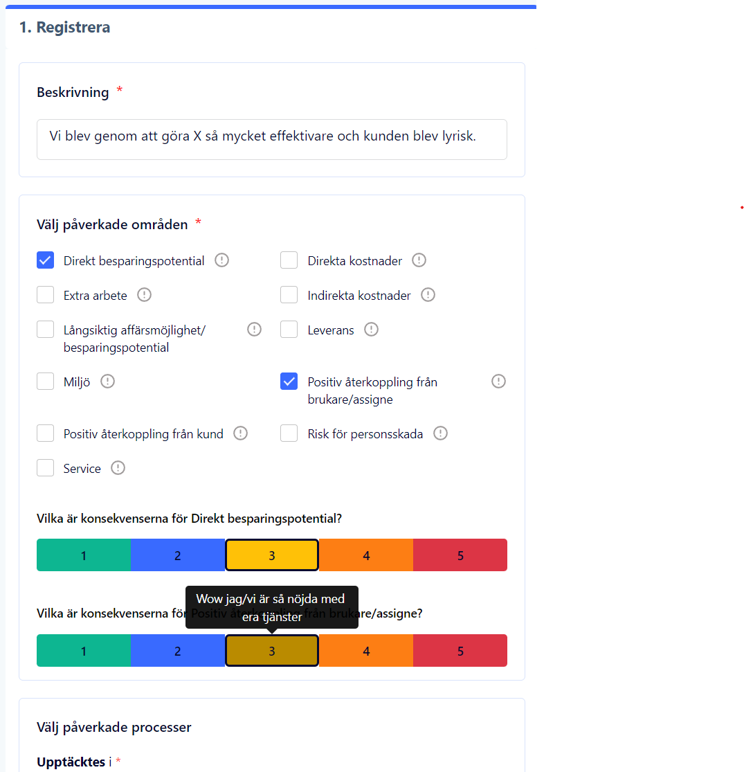
Task: Select the Service checkbox
Action: point(46,468)
